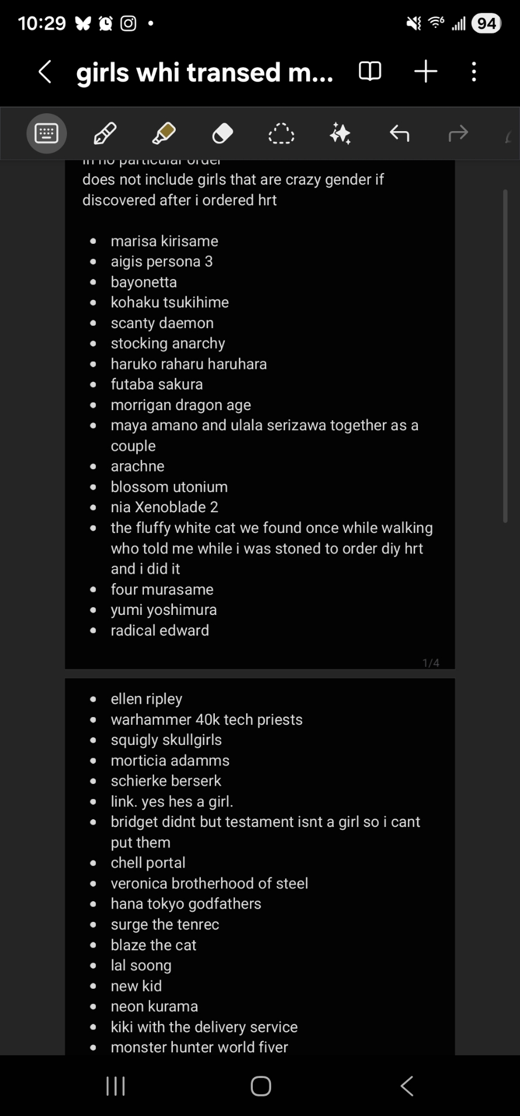
Task: Toggle the keyboard text input mode
Action: (x=47, y=133)
